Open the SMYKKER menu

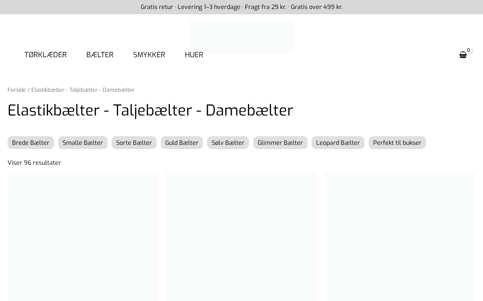[x=149, y=55]
